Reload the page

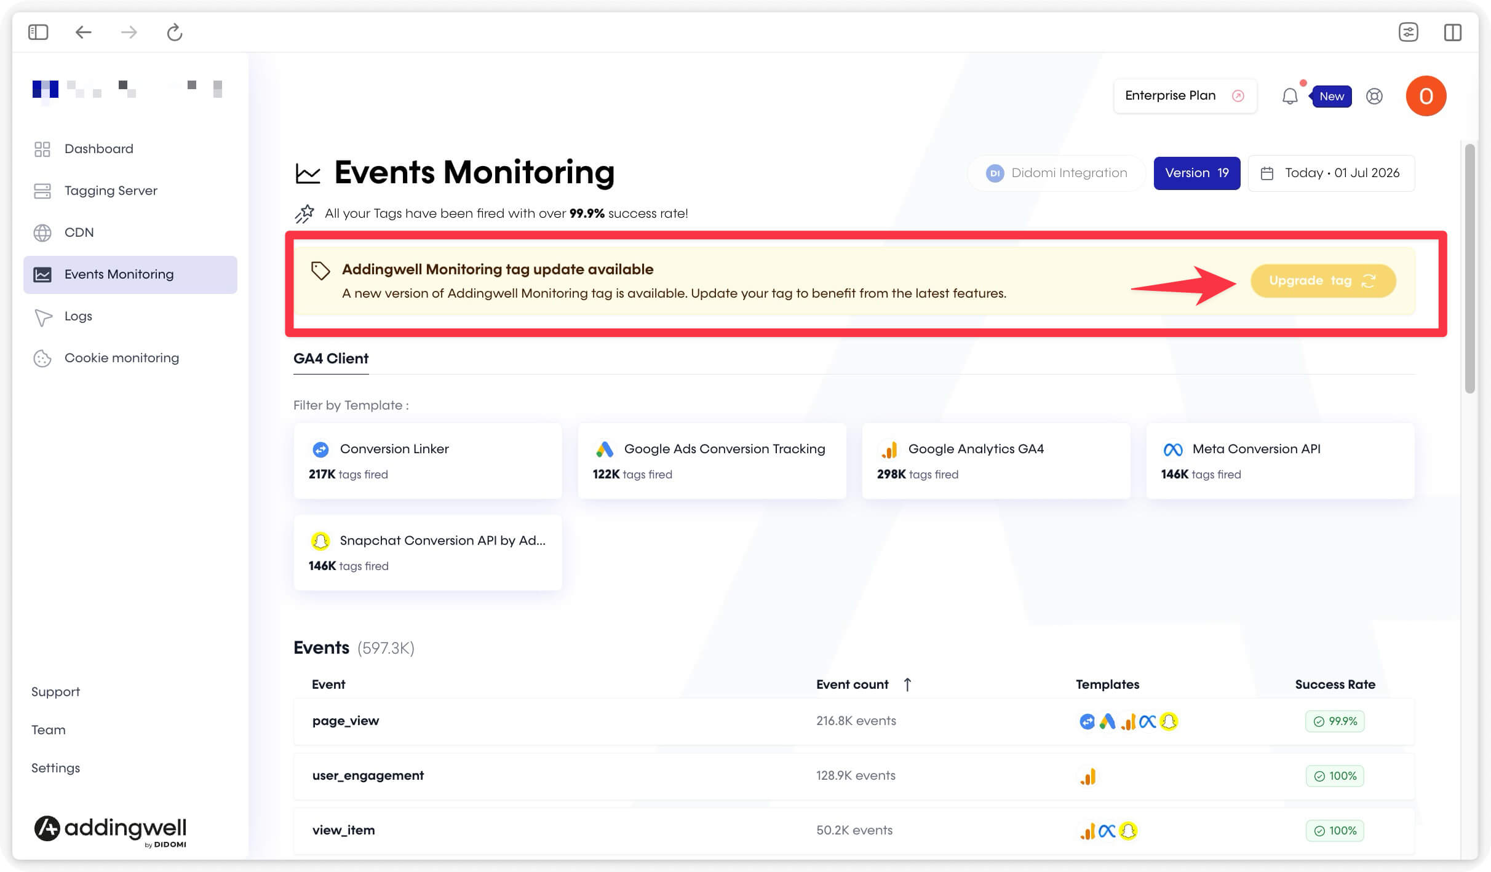(x=175, y=32)
